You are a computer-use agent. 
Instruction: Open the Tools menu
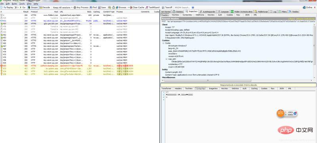tap(22, 4)
